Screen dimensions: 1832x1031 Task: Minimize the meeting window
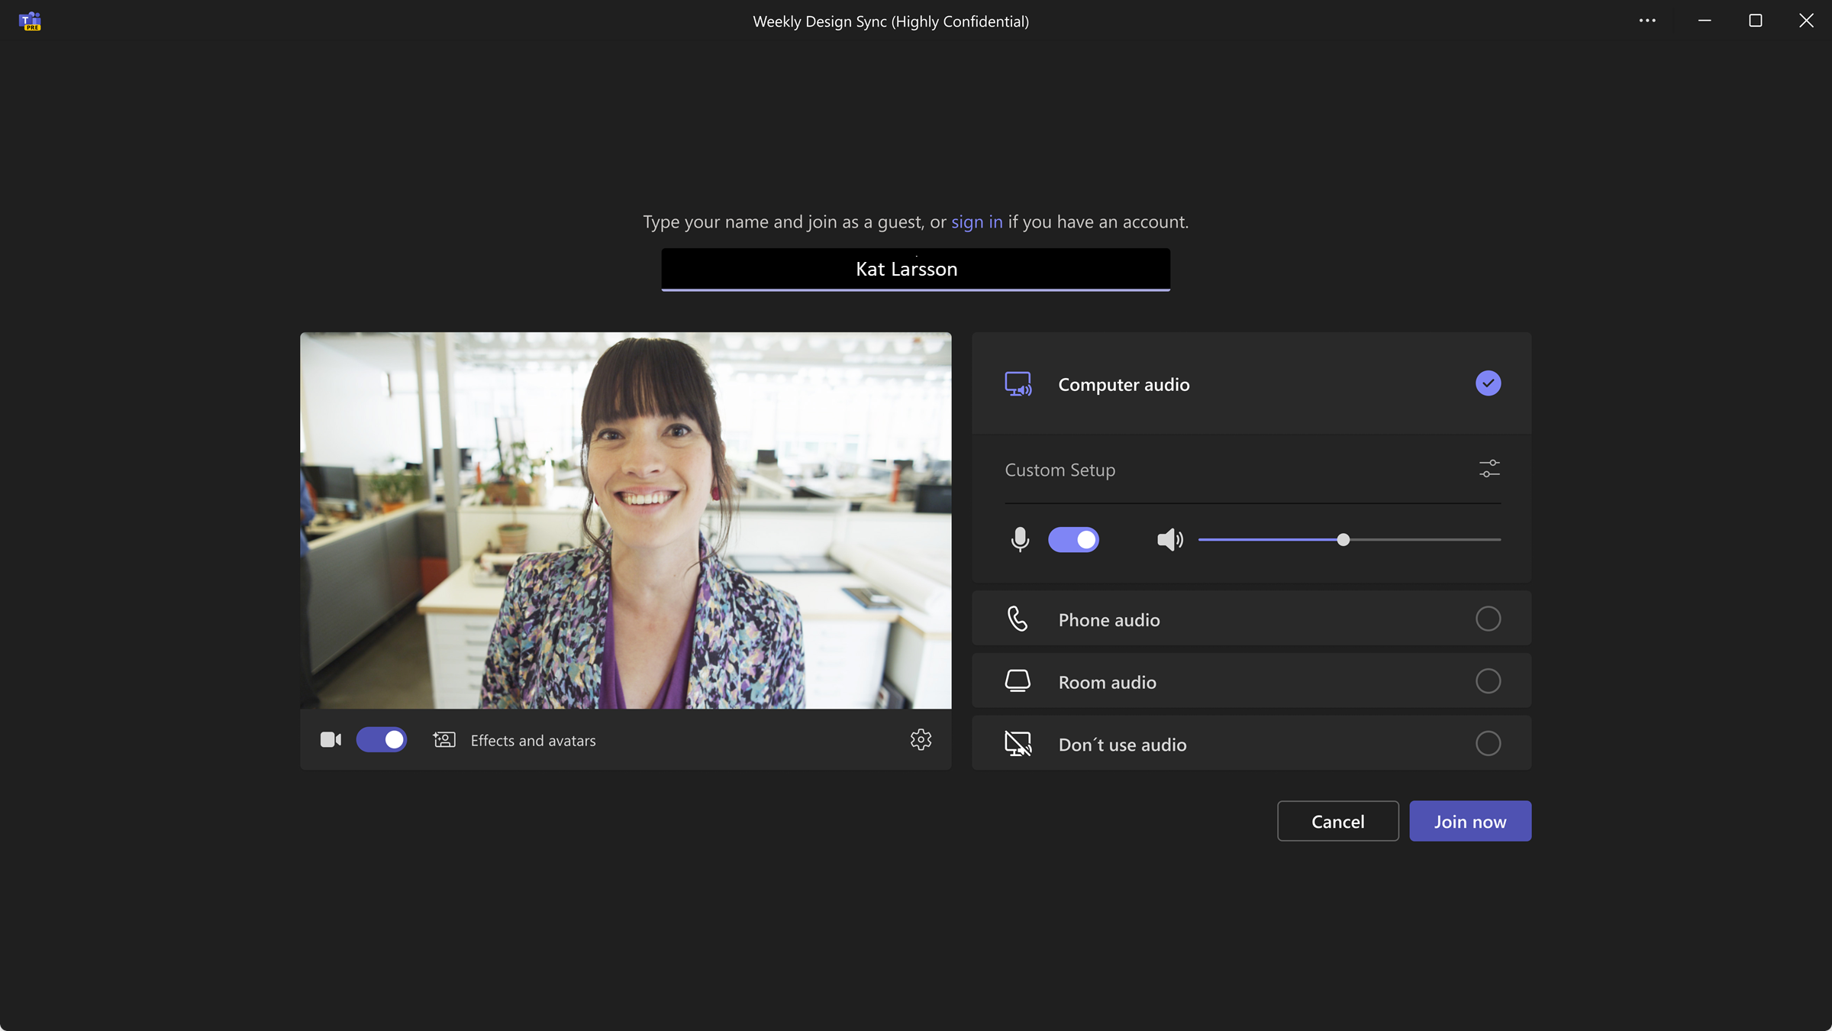(1704, 21)
